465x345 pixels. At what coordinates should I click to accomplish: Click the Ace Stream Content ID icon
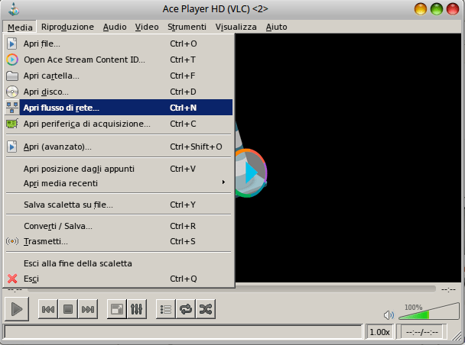tap(12, 60)
